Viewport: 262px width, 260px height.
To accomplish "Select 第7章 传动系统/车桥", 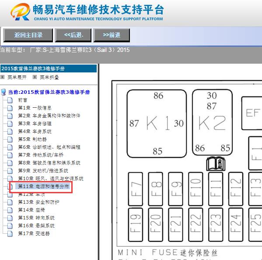I will point(41,155).
